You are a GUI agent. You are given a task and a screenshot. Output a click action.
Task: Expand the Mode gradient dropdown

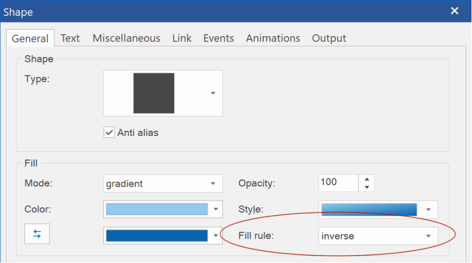click(163, 183)
